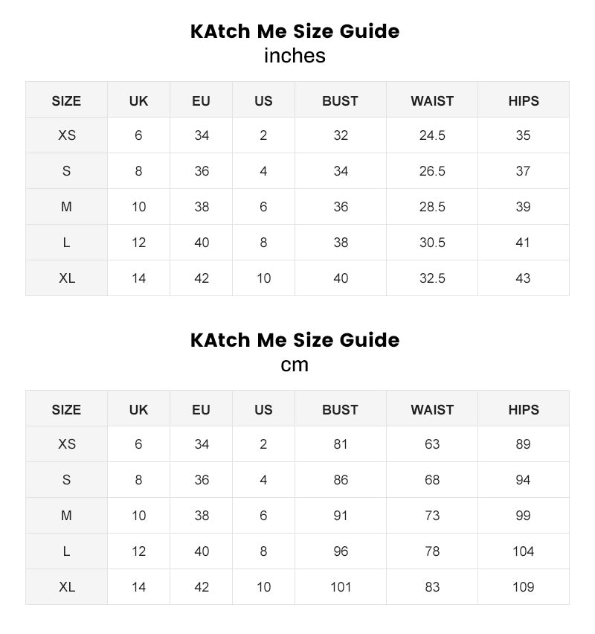Select the 32.5 waist value for XL
This screenshot has width=595, height=634.
(432, 278)
